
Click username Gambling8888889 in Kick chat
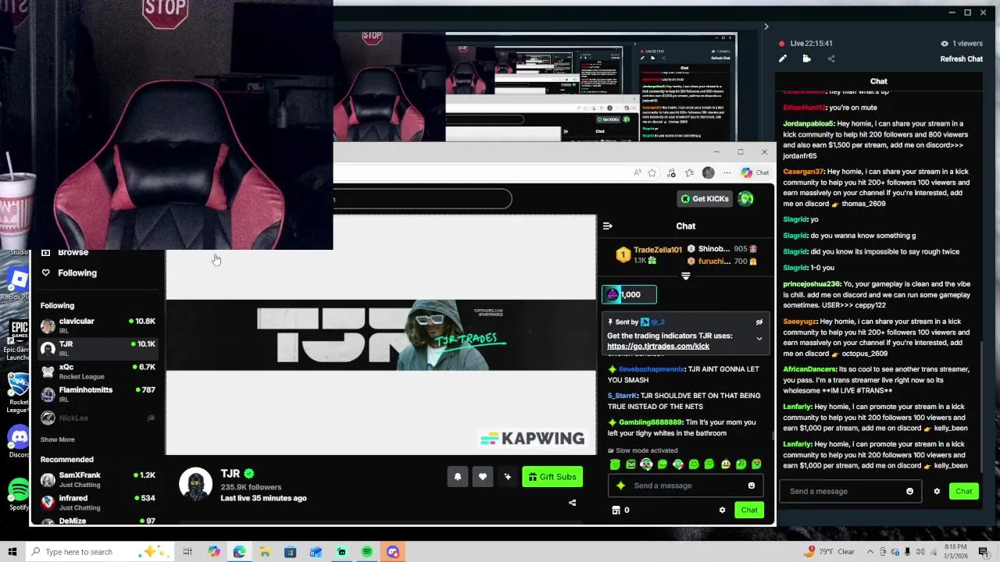651,422
